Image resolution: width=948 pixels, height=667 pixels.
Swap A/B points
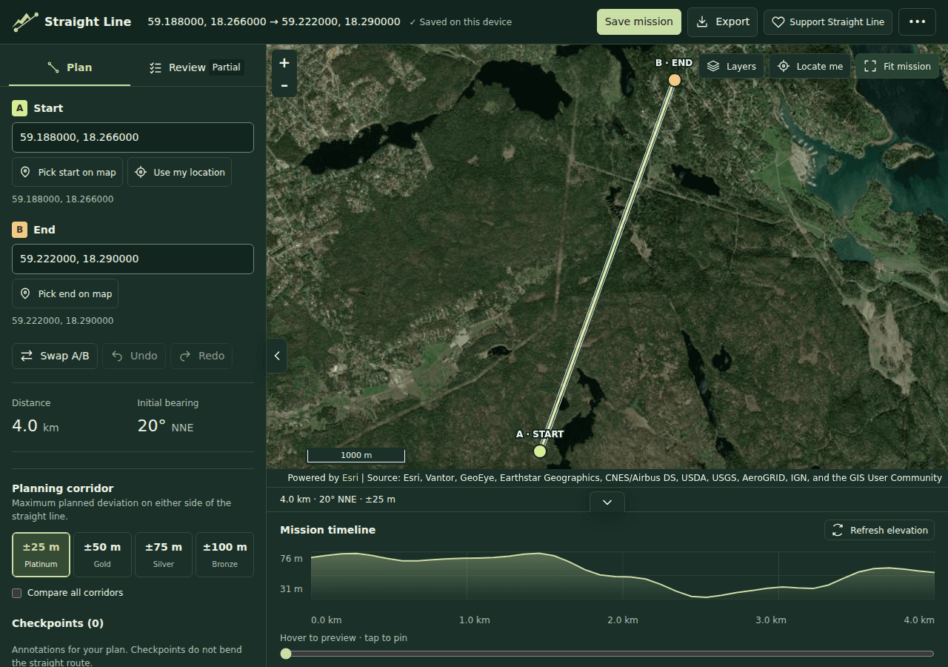coord(55,356)
